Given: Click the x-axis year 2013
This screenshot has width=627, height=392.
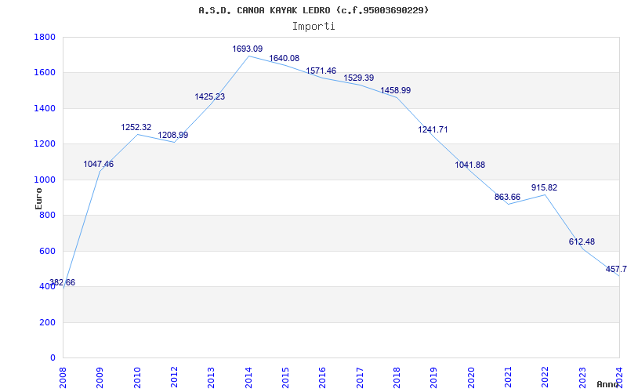Looking at the screenshot, I should [x=211, y=378].
